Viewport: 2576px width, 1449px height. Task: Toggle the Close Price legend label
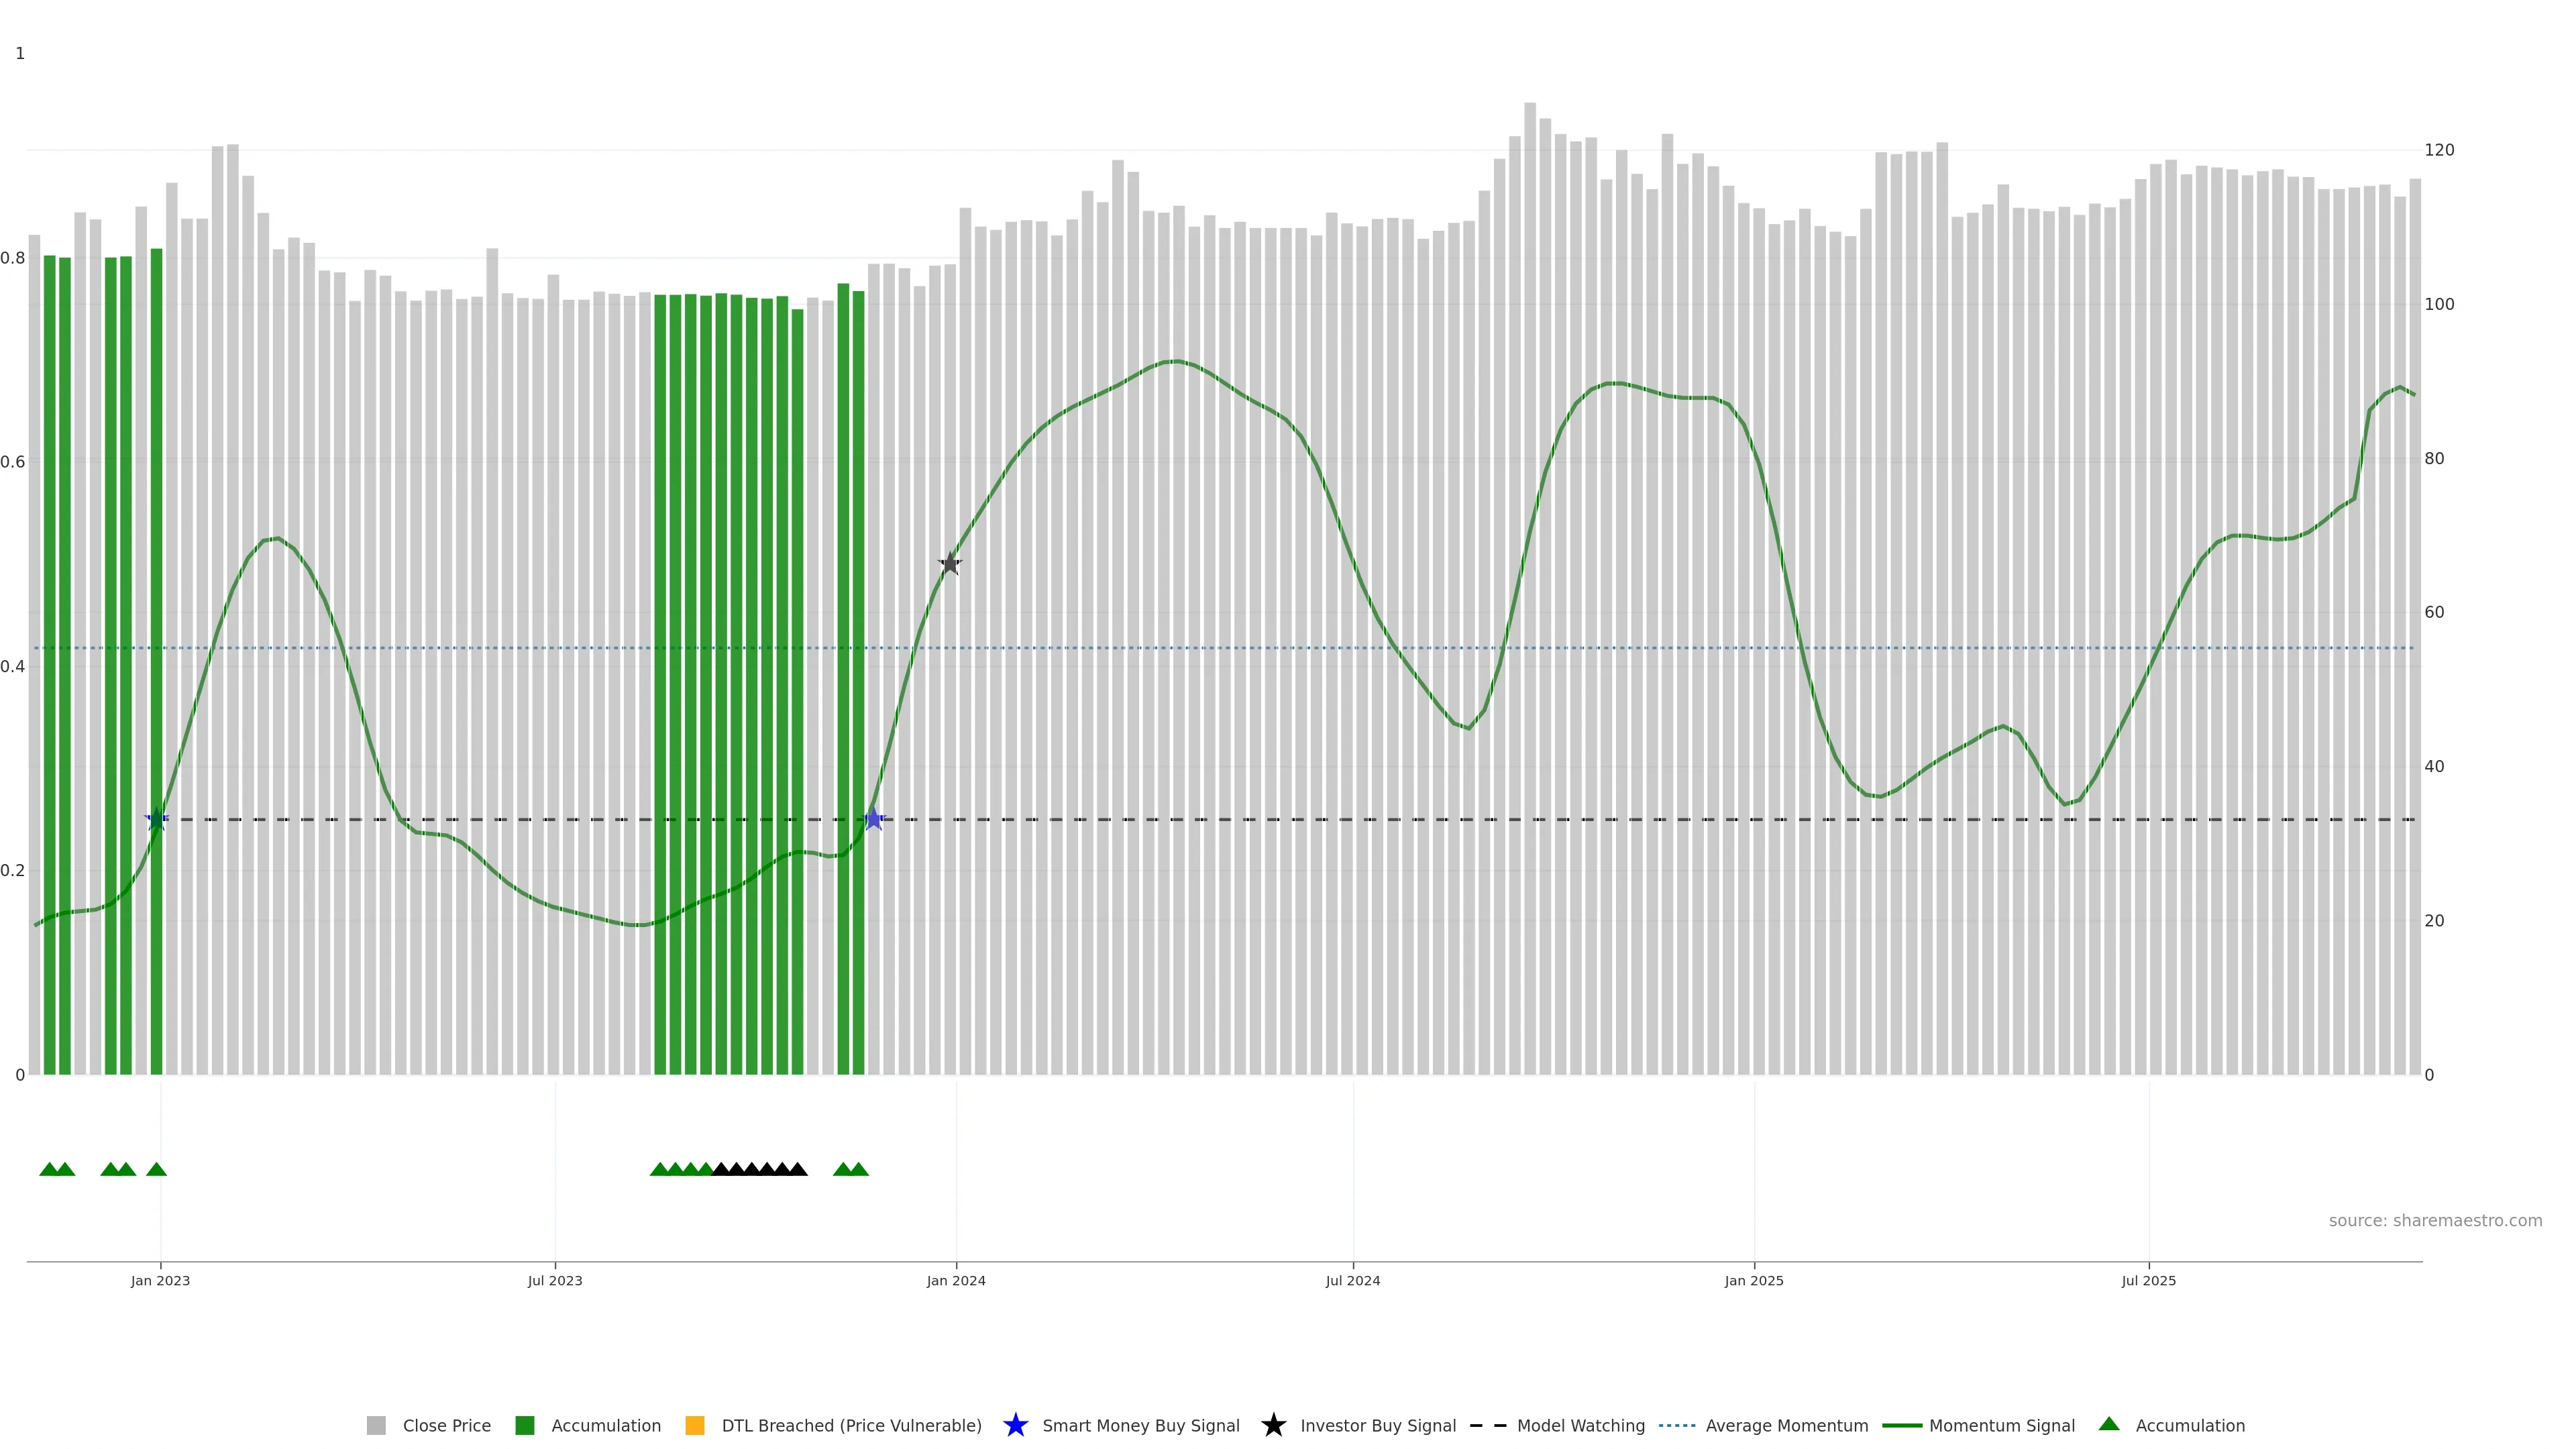pyautogui.click(x=446, y=1425)
